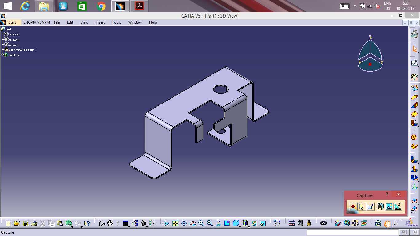Undo the last action
The width and height of the screenshot is (420, 236).
[68, 223]
